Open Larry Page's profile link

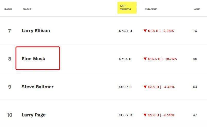tap(34, 115)
